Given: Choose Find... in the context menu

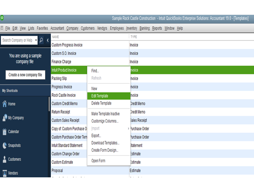Looking at the screenshot, I should pyautogui.click(x=109, y=71).
